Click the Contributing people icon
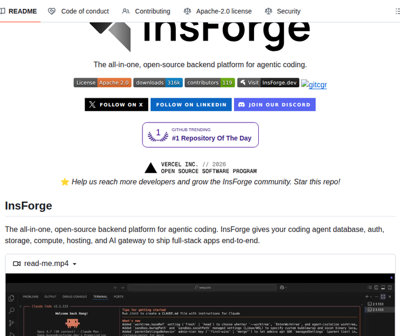 126,11
